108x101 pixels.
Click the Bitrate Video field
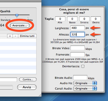[77, 48]
